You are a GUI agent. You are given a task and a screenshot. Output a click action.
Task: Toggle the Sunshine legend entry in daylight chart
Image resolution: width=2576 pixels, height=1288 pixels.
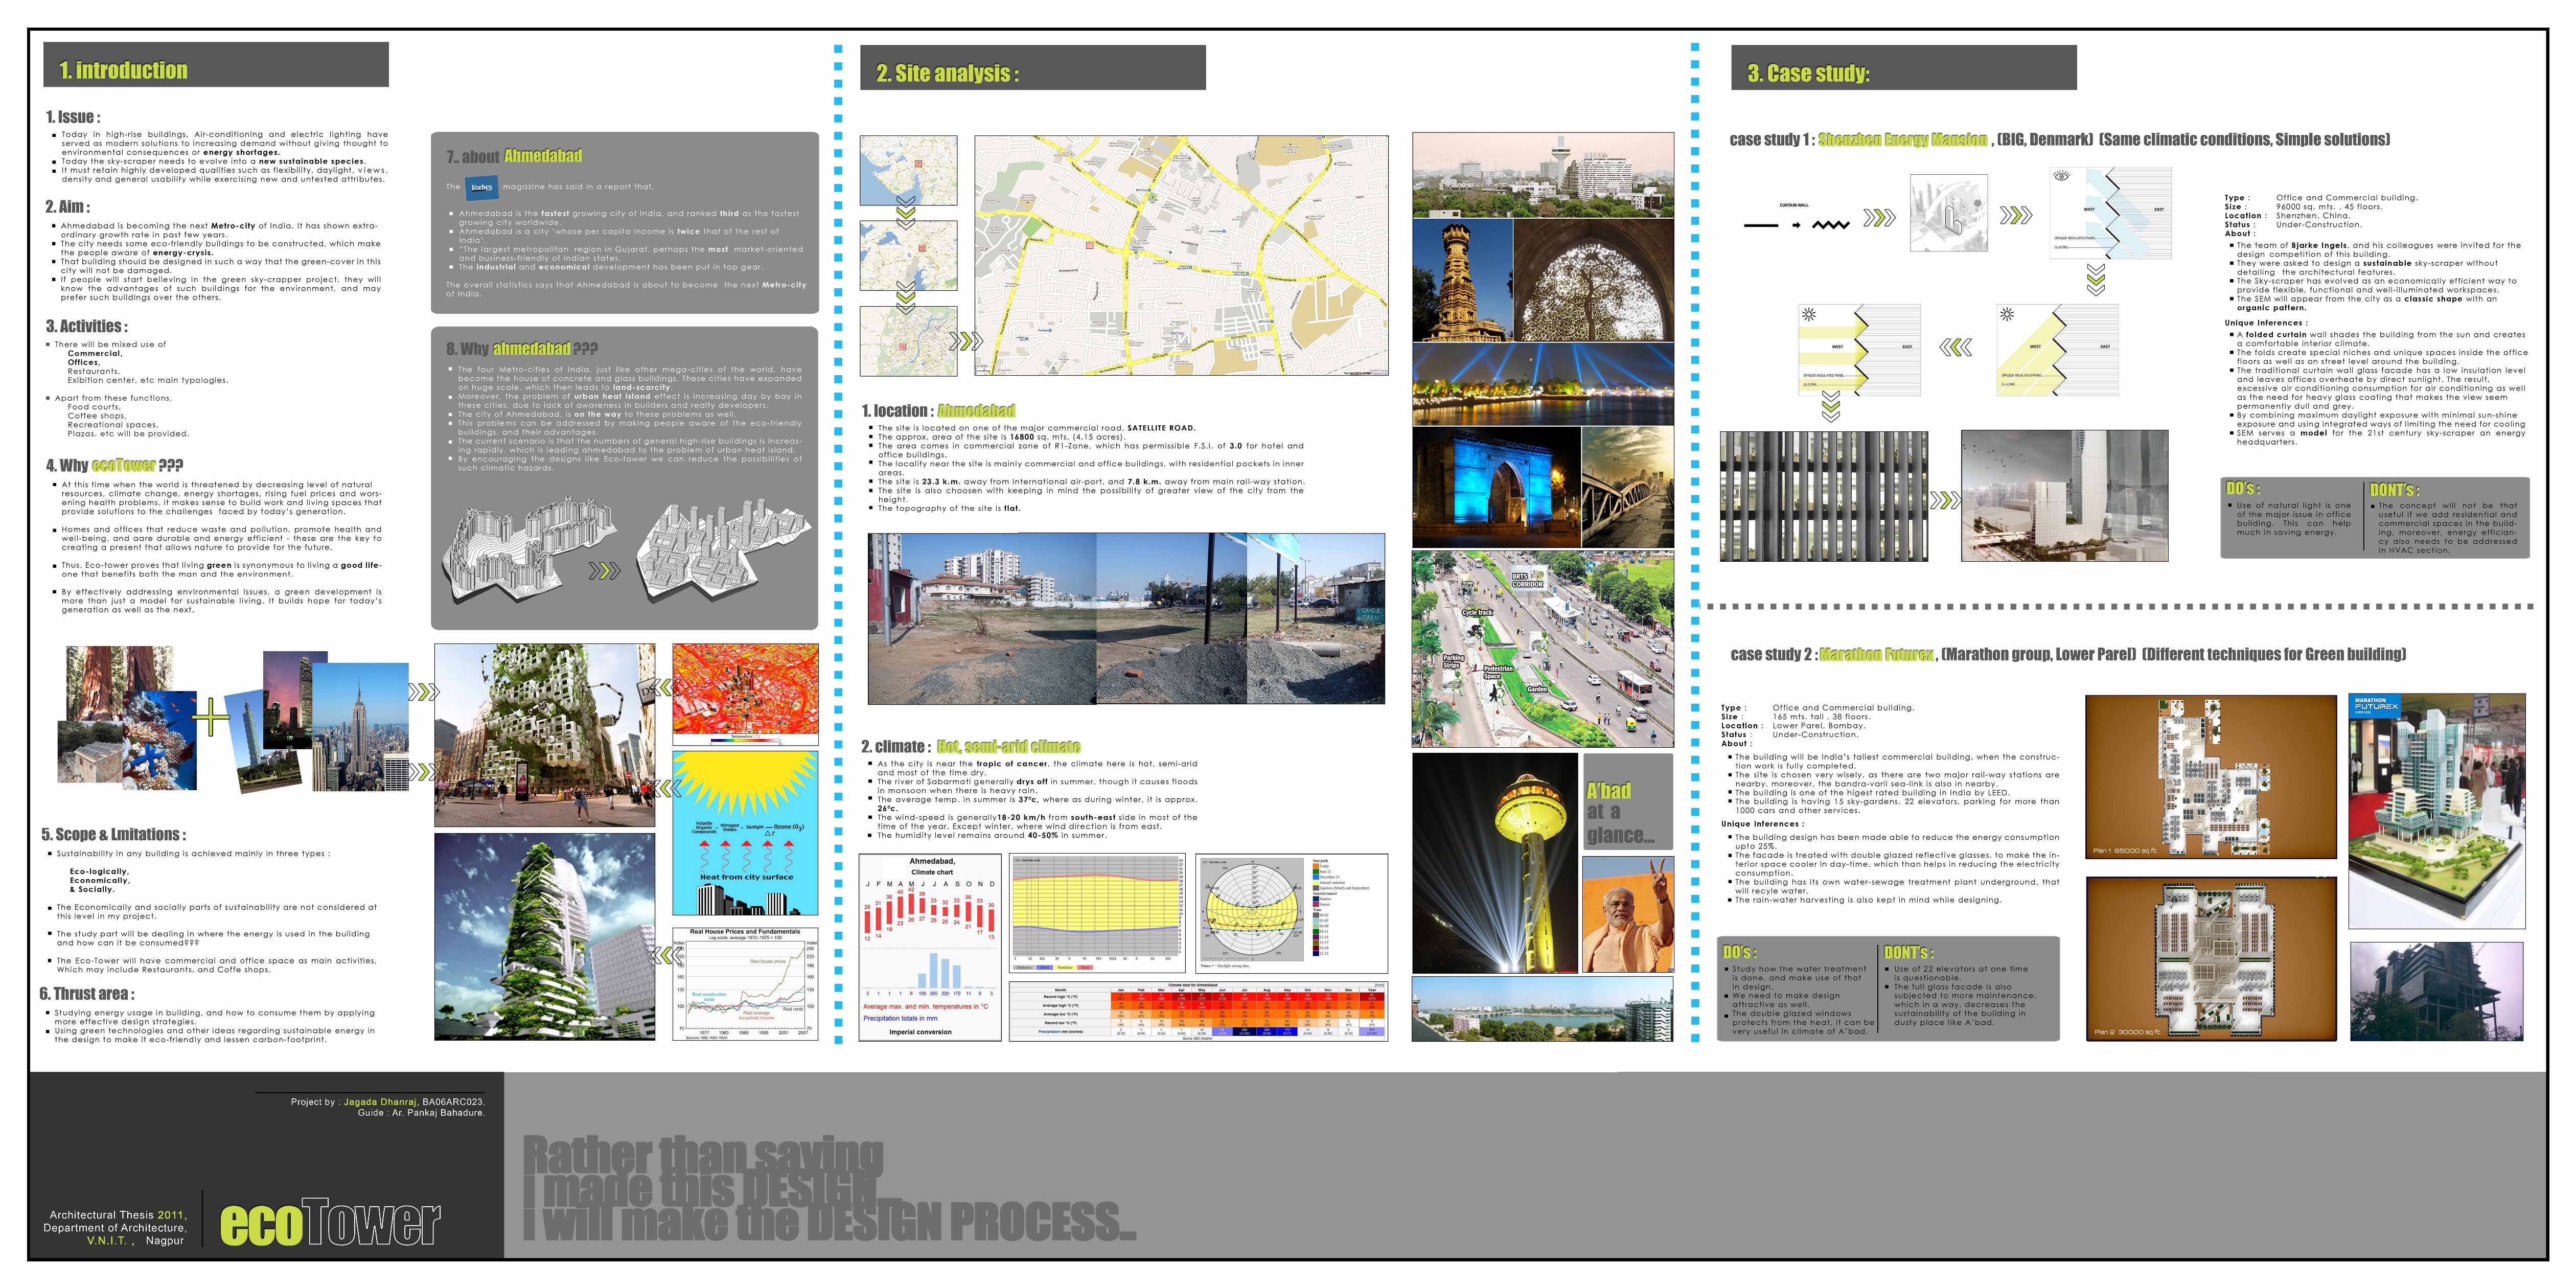pyautogui.click(x=1065, y=968)
